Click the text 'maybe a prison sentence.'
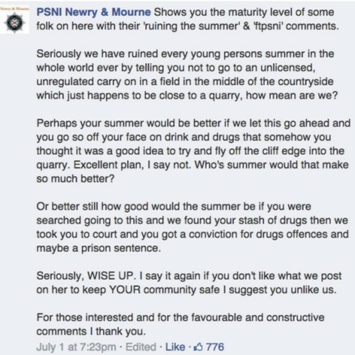Image resolution: width=355 pixels, height=355 pixels. 99,248
